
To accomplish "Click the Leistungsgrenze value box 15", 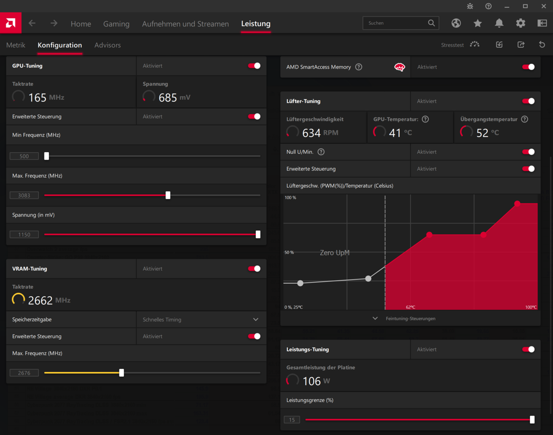I will (292, 419).
